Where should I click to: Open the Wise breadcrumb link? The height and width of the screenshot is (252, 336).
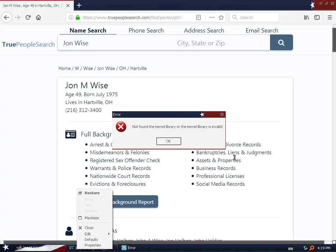[88, 68]
